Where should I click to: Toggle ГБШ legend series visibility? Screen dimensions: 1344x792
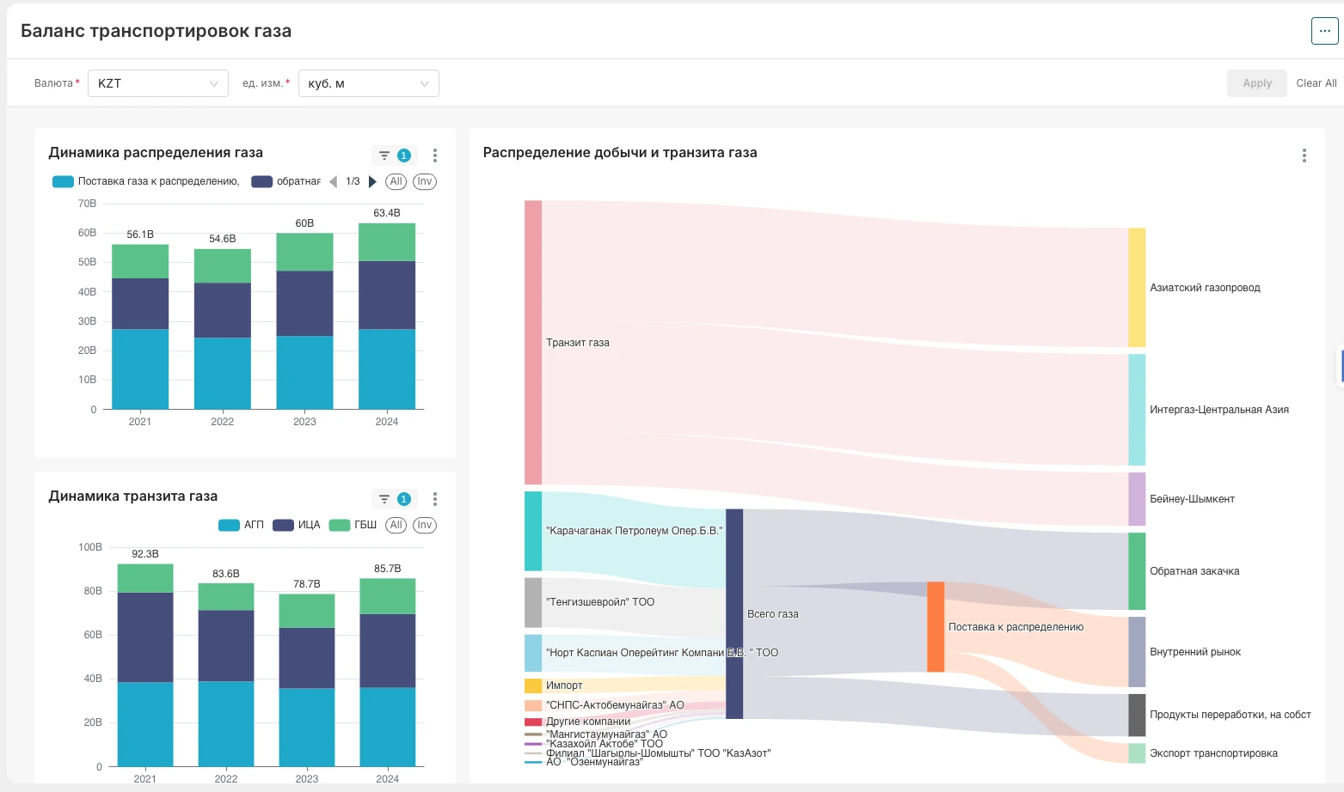coord(353,525)
